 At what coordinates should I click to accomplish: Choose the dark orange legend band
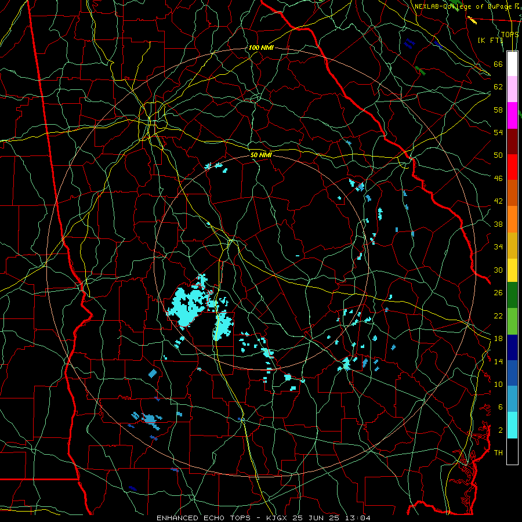[512, 193]
